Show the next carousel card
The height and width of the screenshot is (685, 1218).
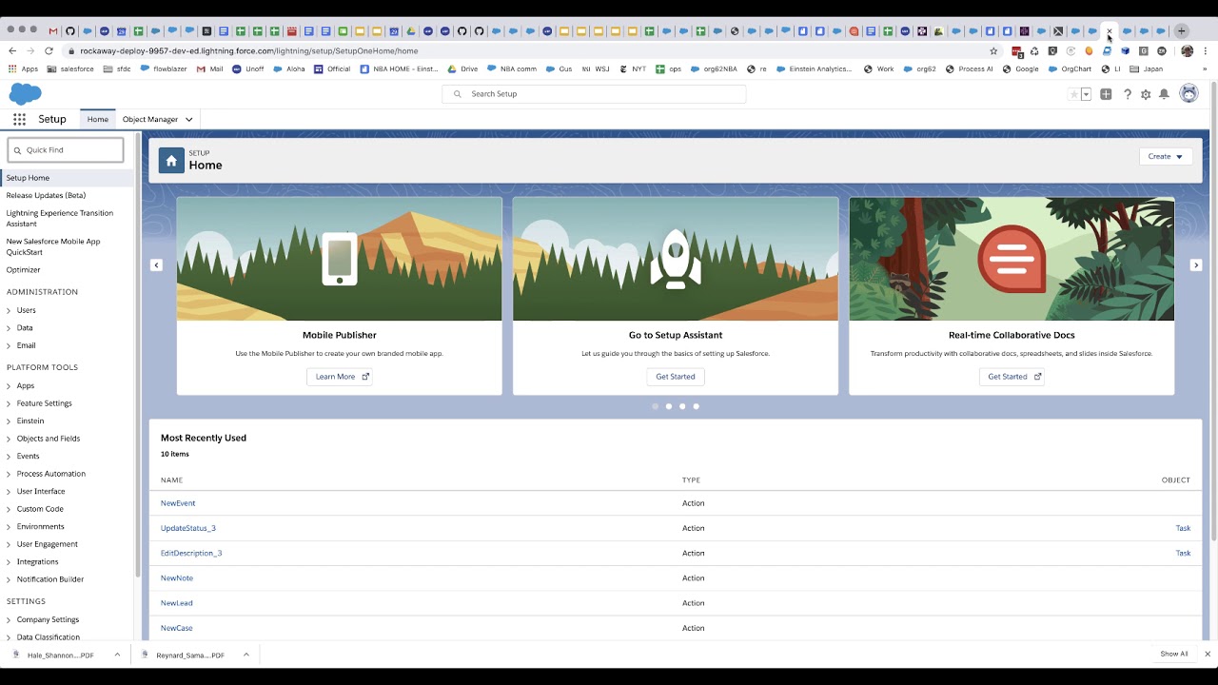1196,265
